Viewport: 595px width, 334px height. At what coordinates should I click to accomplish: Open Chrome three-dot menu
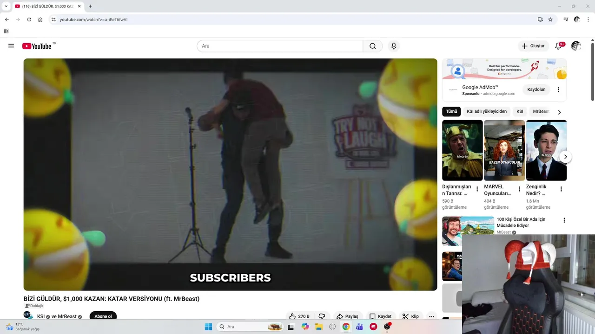[588, 19]
